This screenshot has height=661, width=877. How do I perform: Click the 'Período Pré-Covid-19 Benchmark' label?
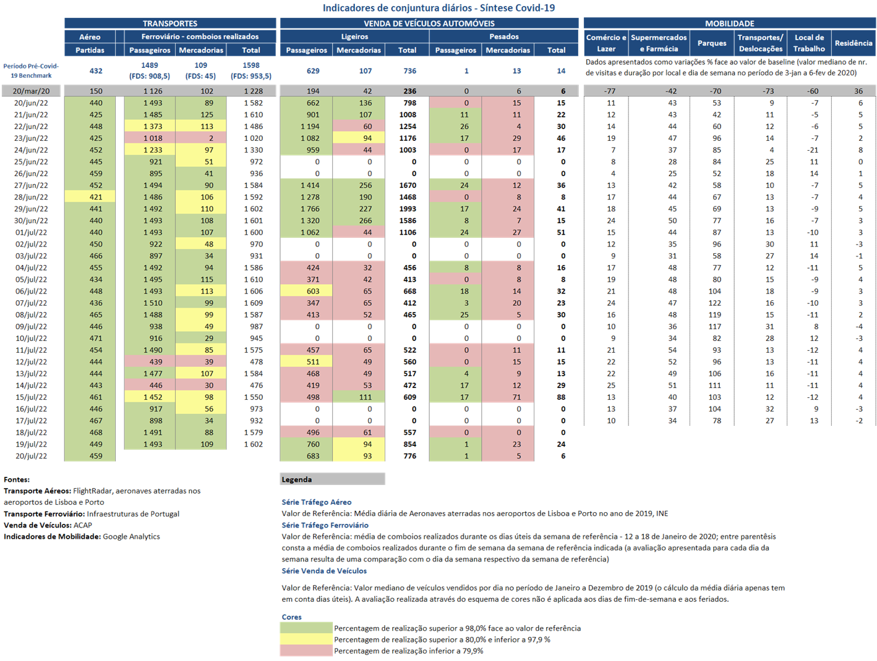[31, 70]
